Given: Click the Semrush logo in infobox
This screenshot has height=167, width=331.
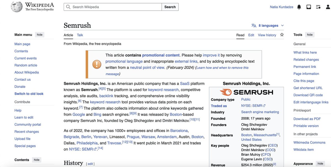Looking at the screenshot, I should 246,92.
